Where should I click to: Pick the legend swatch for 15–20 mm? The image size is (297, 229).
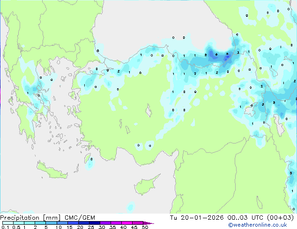coord(73,223)
